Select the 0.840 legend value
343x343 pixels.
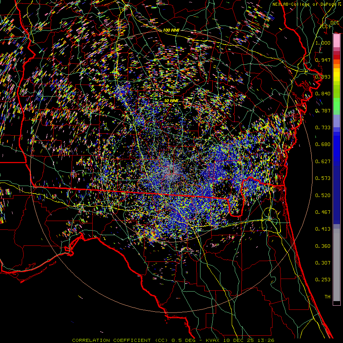tap(323, 94)
